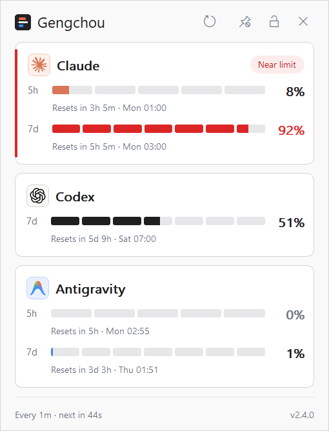The width and height of the screenshot is (329, 431).
Task: Click Claude 7d red usage bar
Action: click(x=159, y=129)
